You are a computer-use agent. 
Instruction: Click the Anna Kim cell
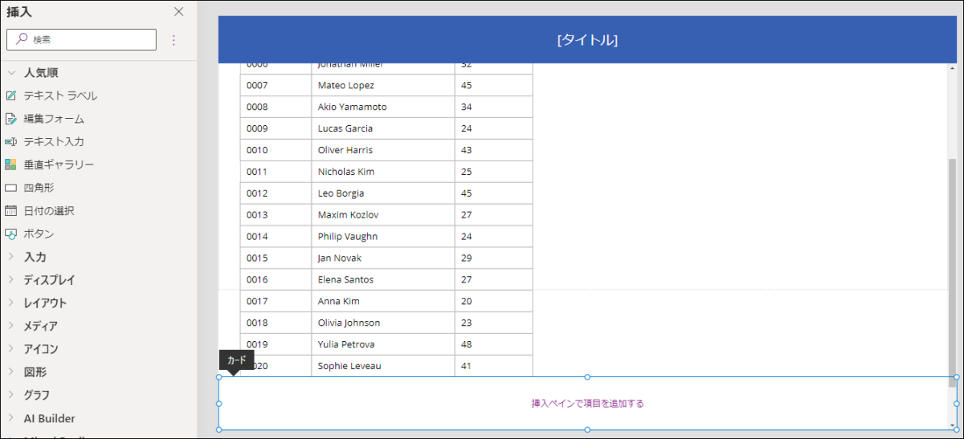383,301
